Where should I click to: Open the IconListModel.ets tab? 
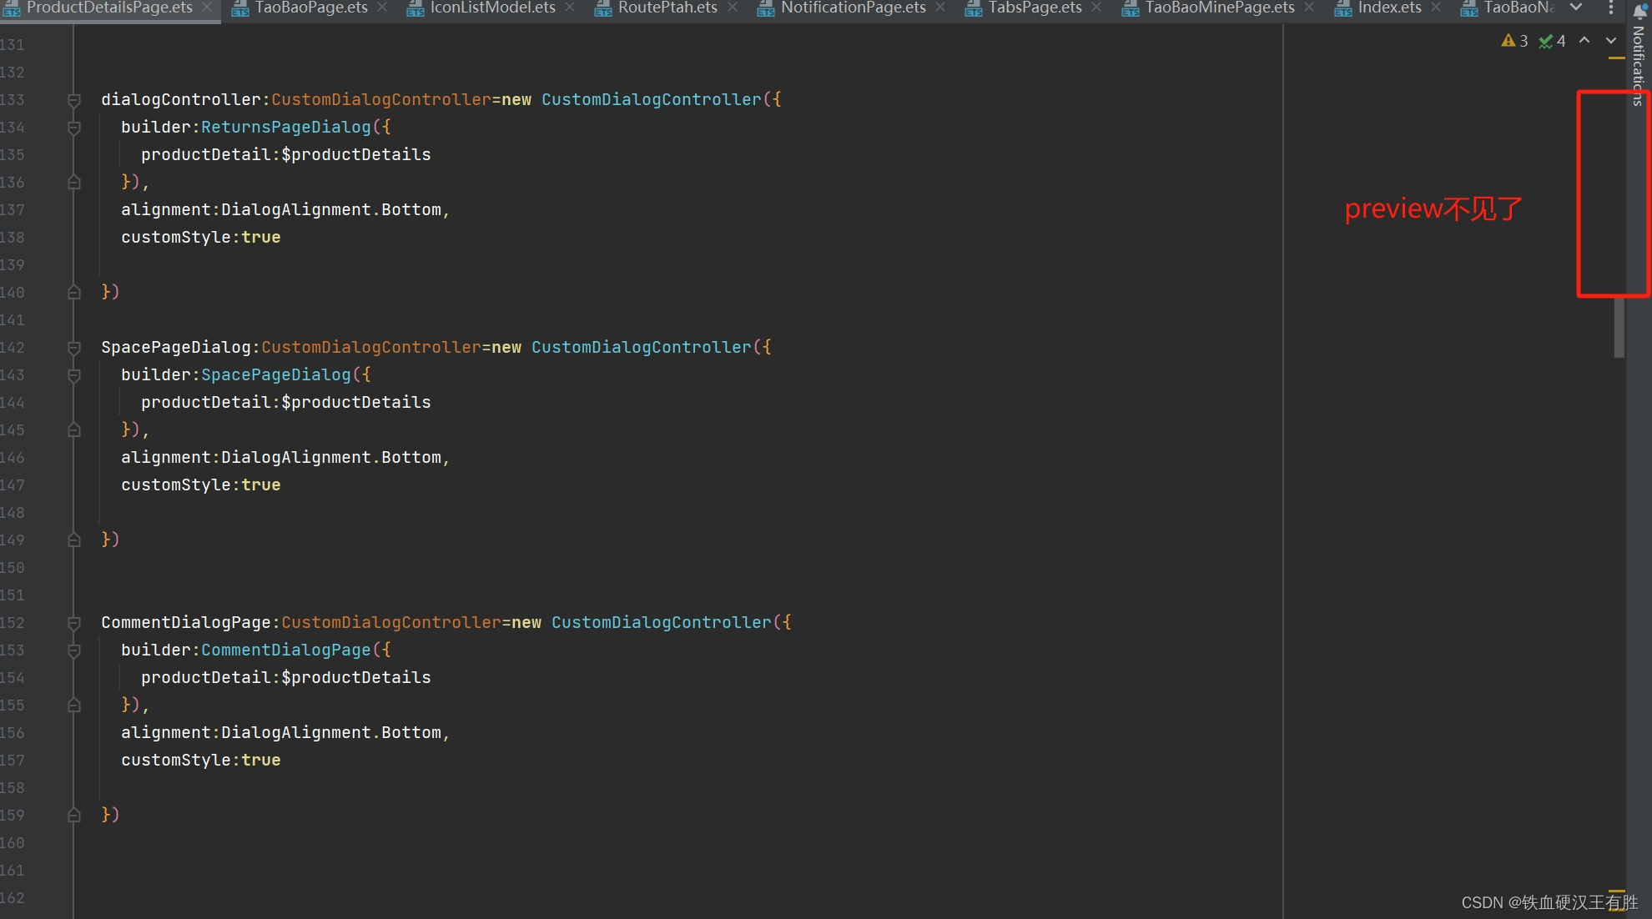click(x=491, y=8)
